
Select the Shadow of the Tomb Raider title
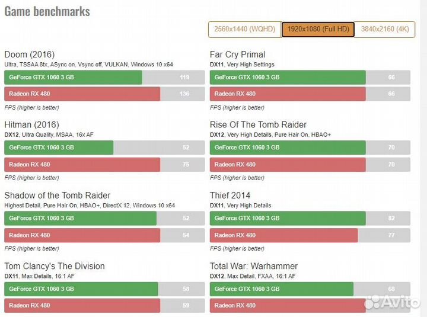pyautogui.click(x=57, y=195)
